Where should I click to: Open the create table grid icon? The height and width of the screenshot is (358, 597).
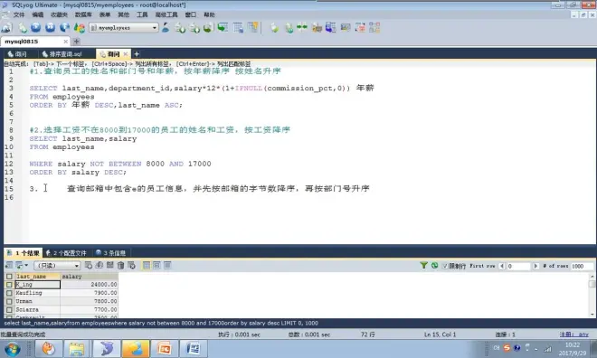pos(238,28)
